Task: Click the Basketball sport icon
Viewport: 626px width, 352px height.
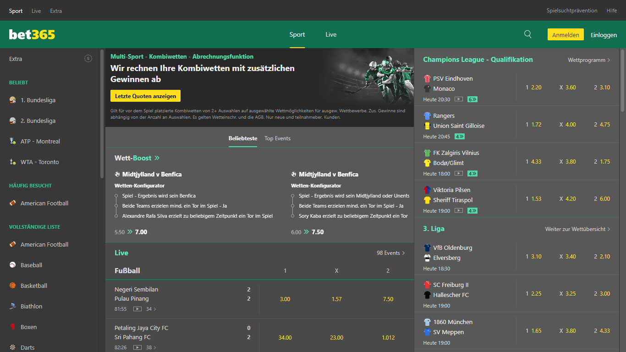Action: click(x=13, y=286)
